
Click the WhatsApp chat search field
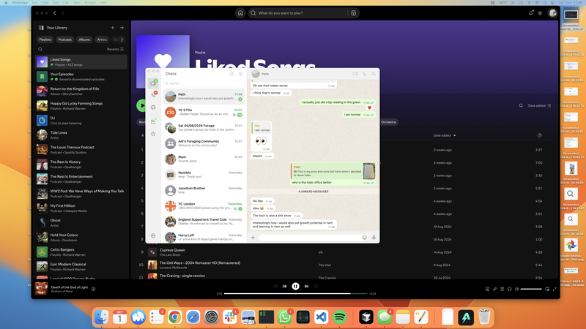coord(204,83)
